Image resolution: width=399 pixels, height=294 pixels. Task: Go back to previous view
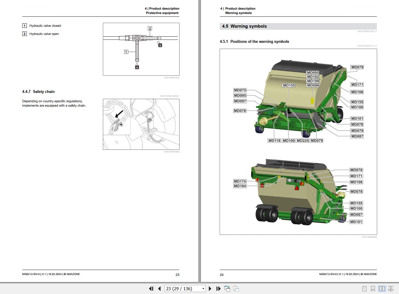(227, 289)
